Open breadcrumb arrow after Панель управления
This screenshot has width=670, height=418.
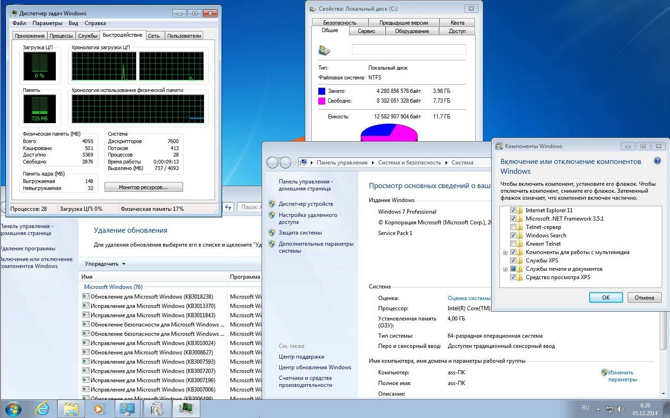click(x=372, y=163)
